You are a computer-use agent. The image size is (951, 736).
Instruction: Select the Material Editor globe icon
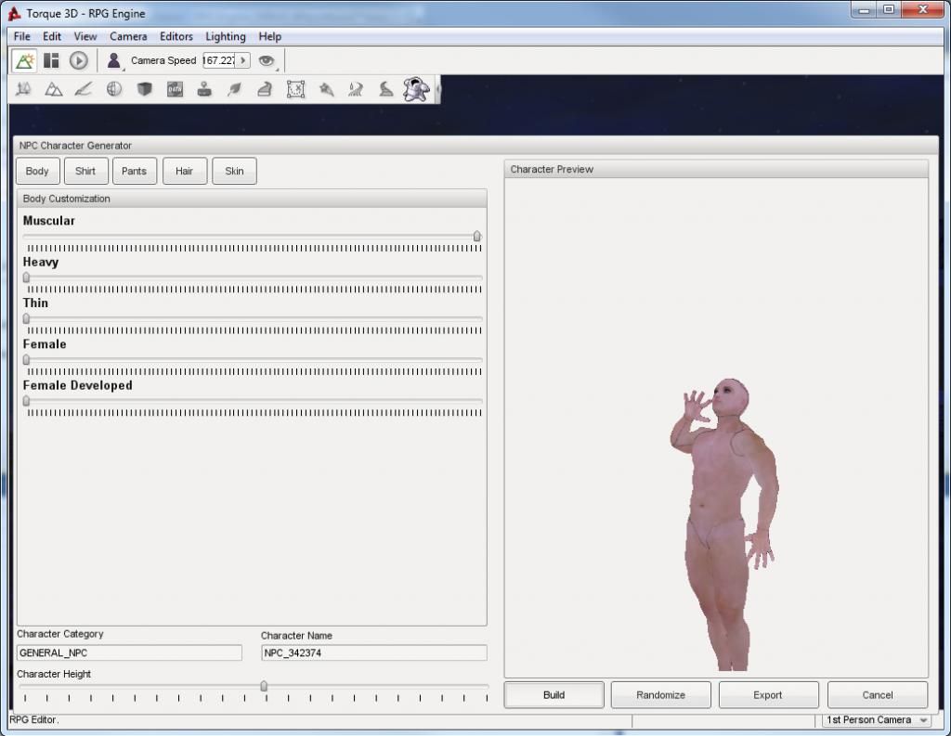coord(114,89)
